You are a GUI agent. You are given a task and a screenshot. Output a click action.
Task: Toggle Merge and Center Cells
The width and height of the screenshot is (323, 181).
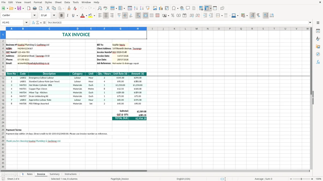[146, 16]
